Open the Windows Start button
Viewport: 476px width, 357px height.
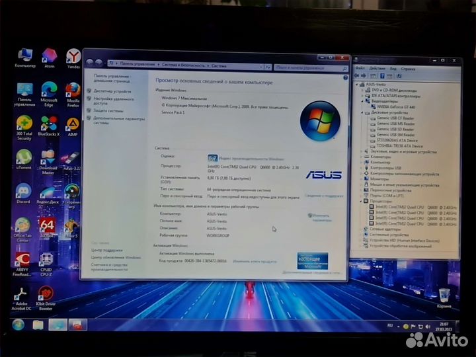(x=19, y=325)
